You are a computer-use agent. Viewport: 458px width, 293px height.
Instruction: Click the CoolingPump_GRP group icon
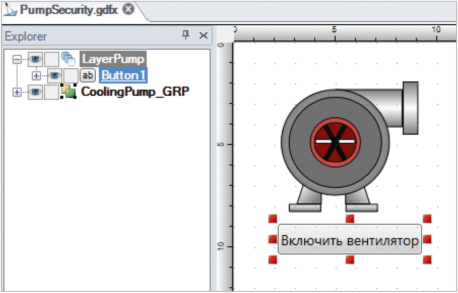69,91
